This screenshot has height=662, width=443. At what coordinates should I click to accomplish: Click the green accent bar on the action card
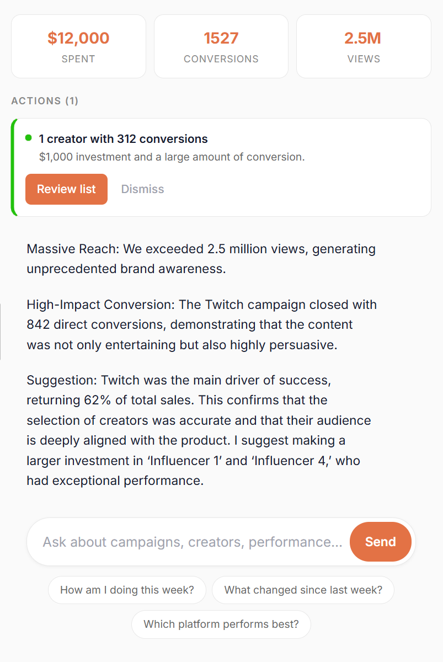pos(12,167)
